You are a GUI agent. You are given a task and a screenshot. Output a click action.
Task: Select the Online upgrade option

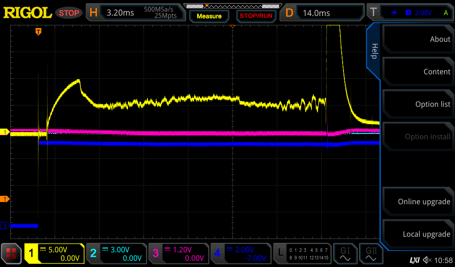click(x=418, y=202)
